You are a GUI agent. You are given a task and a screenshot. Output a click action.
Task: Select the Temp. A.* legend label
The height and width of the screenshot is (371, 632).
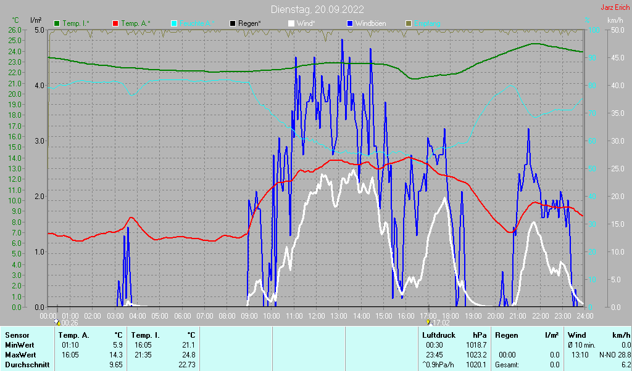[136, 24]
